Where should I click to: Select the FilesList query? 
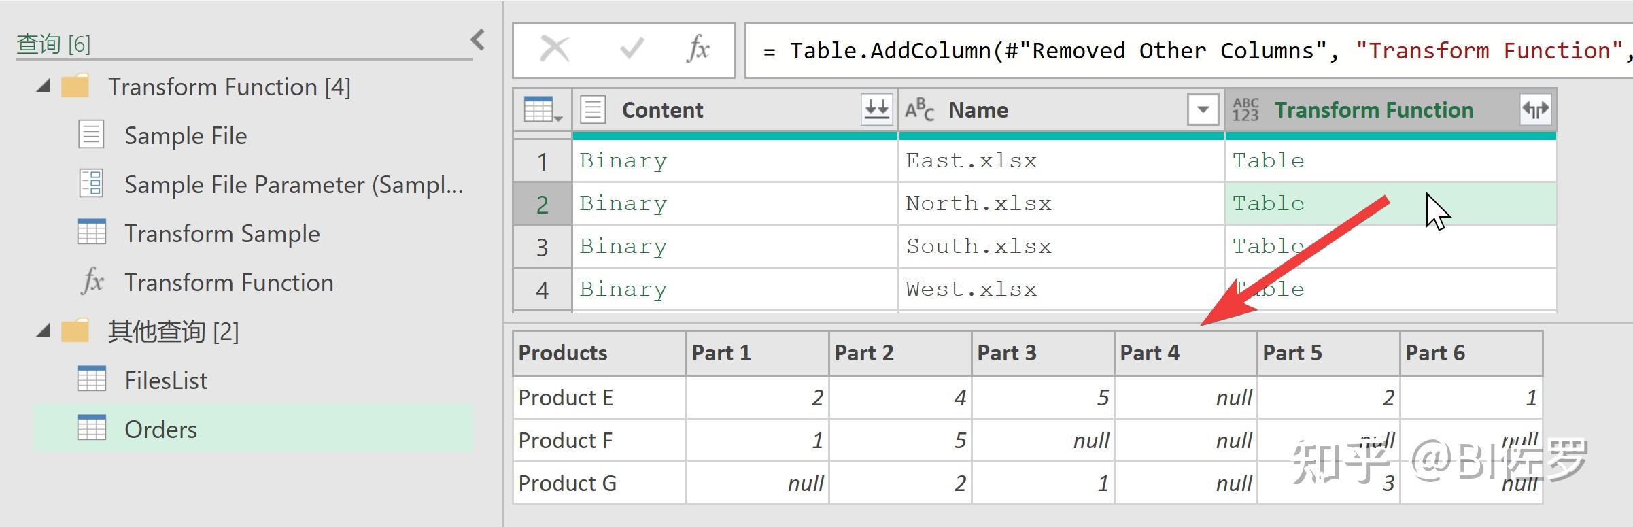pyautogui.click(x=166, y=381)
